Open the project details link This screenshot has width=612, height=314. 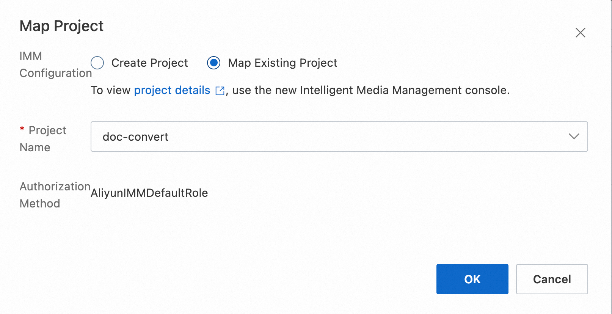coord(172,90)
